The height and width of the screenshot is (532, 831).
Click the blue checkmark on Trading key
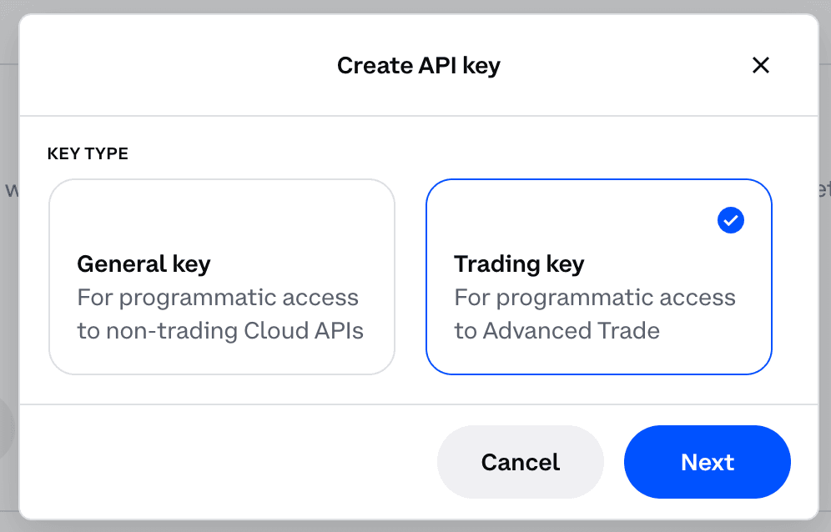tap(730, 220)
